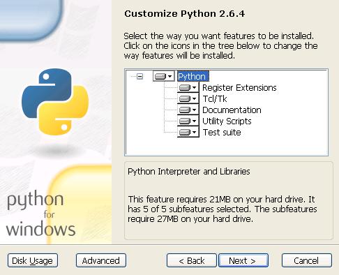Proceed with the Next button
Screen dimensions: 339x275
(x=243, y=260)
